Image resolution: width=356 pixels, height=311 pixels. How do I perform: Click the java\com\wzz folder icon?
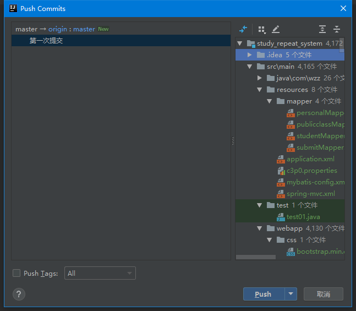click(x=271, y=78)
